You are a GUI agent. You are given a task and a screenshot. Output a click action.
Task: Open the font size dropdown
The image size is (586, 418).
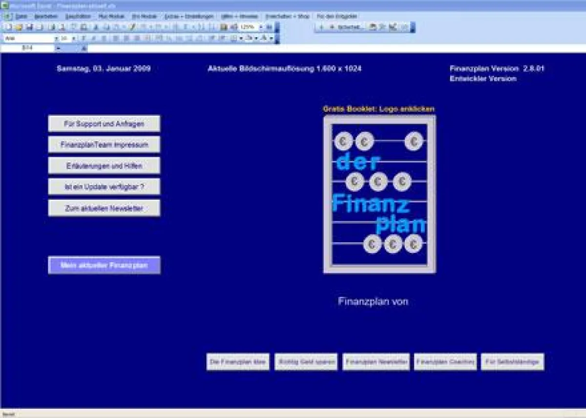point(74,38)
